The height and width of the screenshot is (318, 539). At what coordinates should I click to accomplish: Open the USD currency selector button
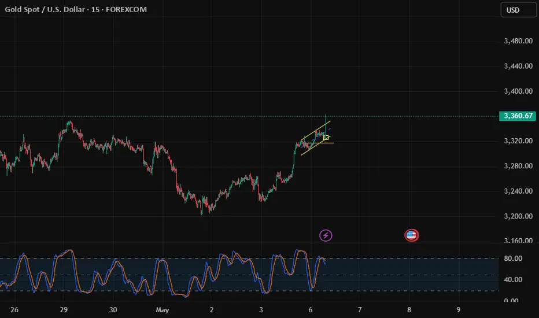[x=518, y=10]
